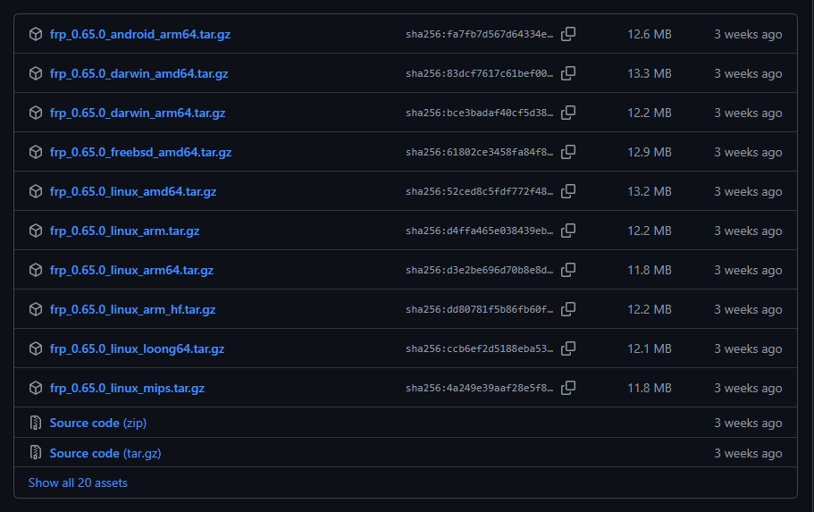Copy SHA256 hash for android_arm64 asset
This screenshot has width=814, height=512.
click(568, 34)
